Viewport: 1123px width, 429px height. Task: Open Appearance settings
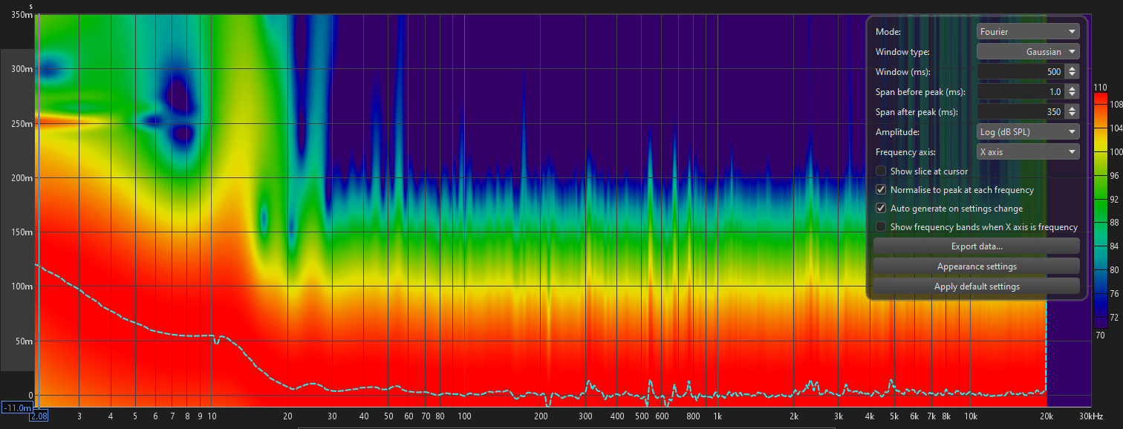point(977,266)
